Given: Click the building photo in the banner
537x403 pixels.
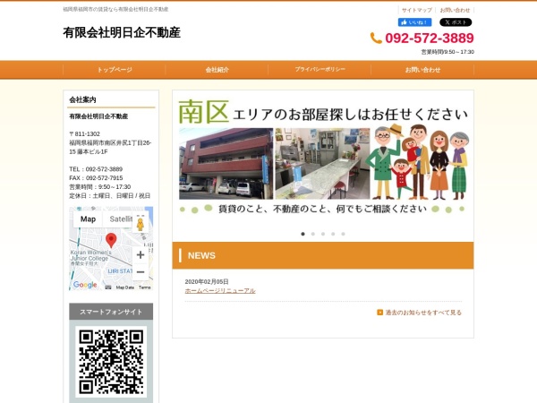Looking at the screenshot, I should 226,164.
